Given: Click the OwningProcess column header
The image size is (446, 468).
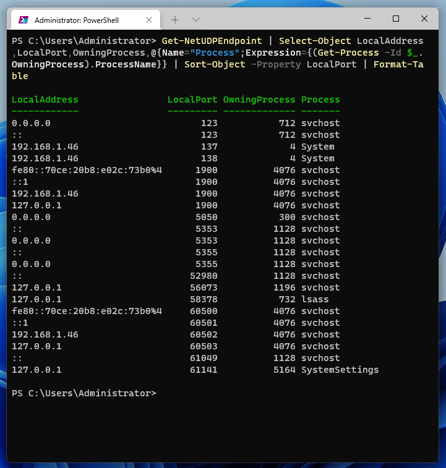Looking at the screenshot, I should pos(259,100).
